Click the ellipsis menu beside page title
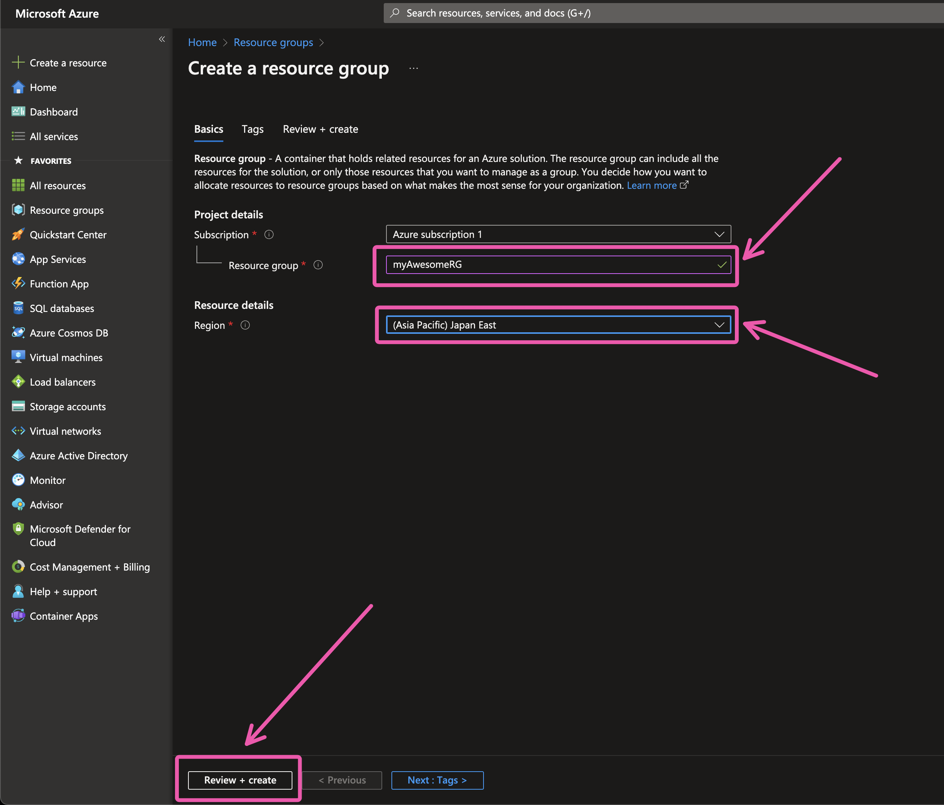Screen dimensions: 944x805 pyautogui.click(x=413, y=68)
